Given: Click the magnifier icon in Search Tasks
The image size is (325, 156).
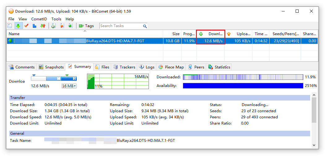Looking at the screenshot, I should click(145, 26).
